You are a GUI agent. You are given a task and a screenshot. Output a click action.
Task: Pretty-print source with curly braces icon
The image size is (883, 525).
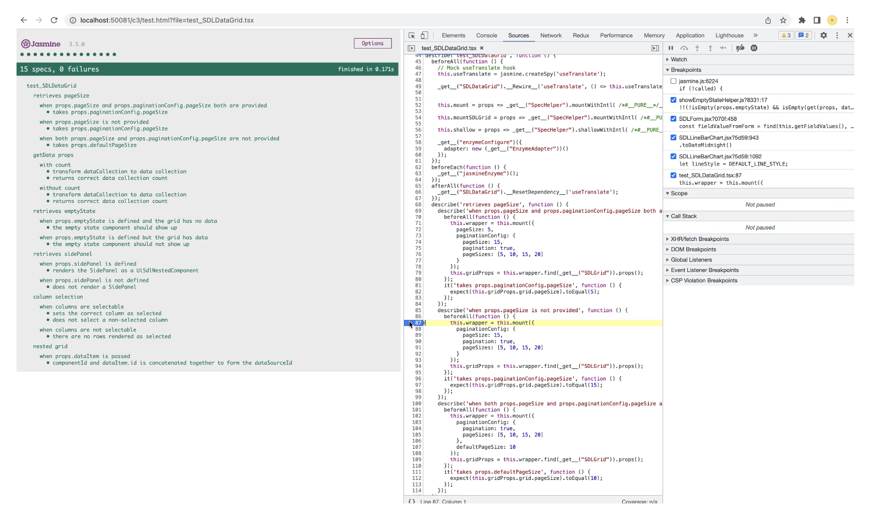(412, 501)
